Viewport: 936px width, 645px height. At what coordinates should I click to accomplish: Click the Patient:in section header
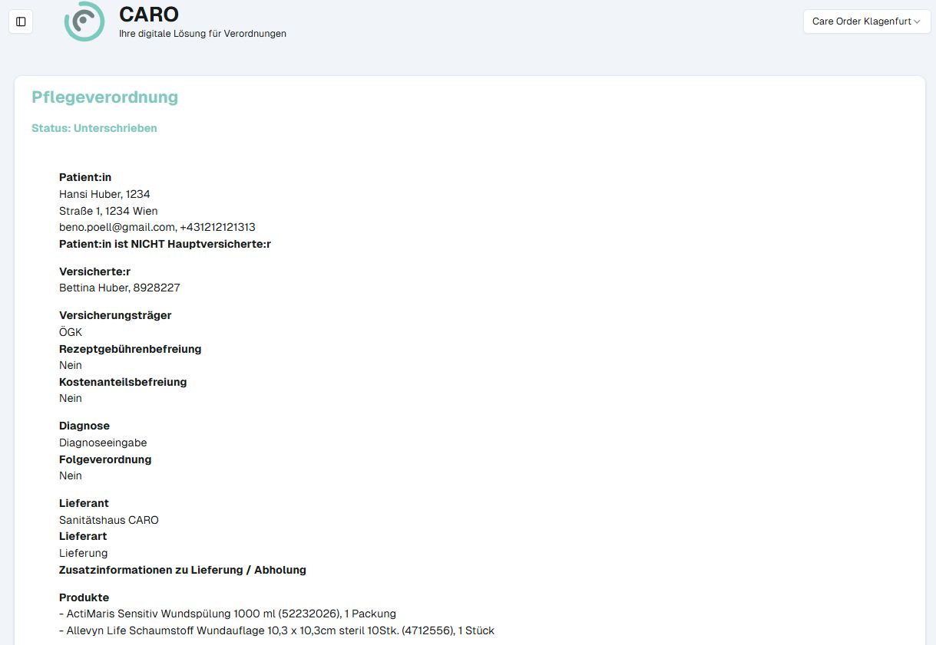tap(84, 177)
